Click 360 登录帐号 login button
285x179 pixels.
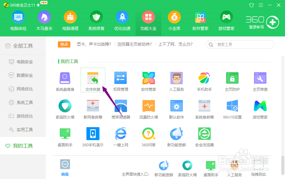pyautogui.click(x=262, y=22)
